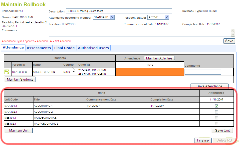Click the orange attendance cell for ARGUS
239x145 pixels.
[150, 72]
